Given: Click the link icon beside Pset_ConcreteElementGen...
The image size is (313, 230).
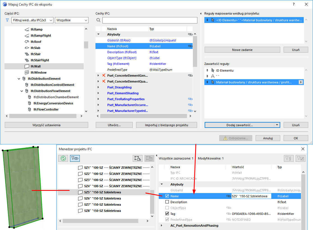Looking at the screenshot, I should [x=190, y=75].
